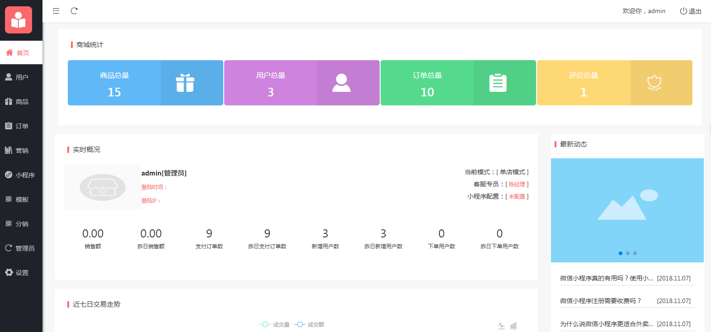
Task: Open news 微信小程序注册需要收费吗？
Action: tap(601, 301)
